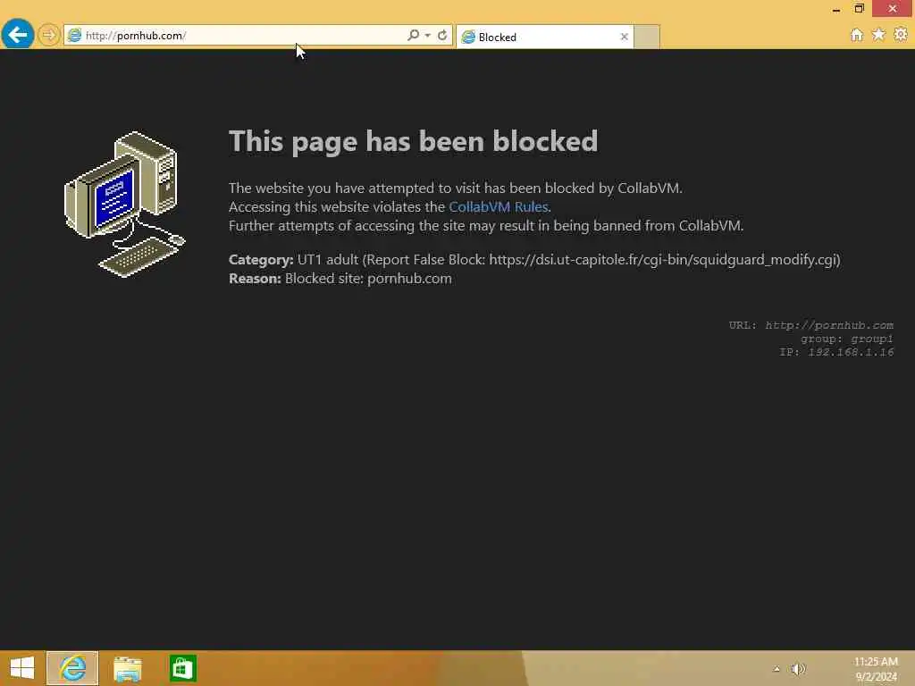Image resolution: width=915 pixels, height=686 pixels.
Task: Restore down the browser window
Action: point(859,8)
